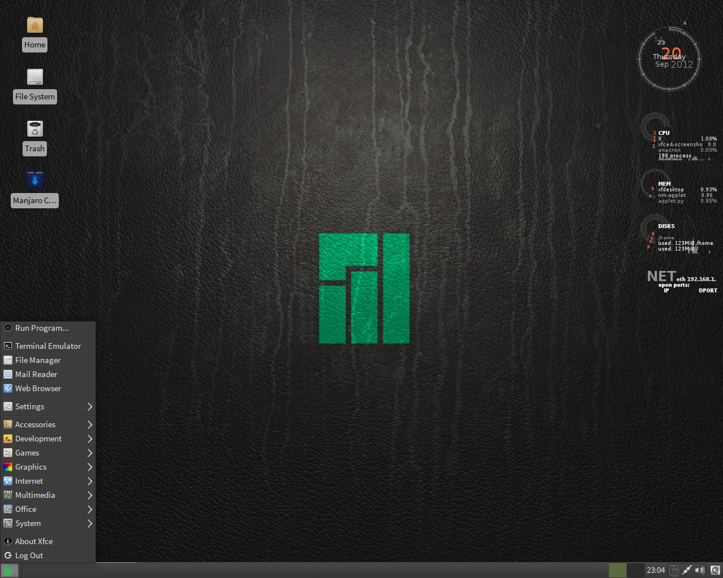The width and height of the screenshot is (723, 578).
Task: Click the screwdriver settings icon in the tray
Action: 687,570
